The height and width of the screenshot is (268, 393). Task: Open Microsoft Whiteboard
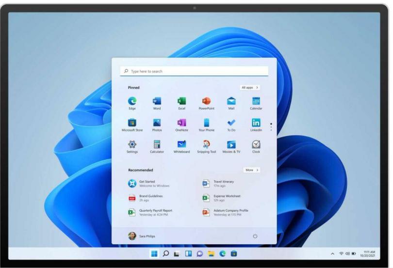pos(182,146)
